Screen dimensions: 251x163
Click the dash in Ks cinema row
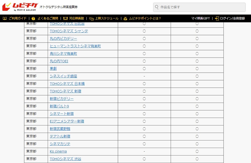(144, 151)
